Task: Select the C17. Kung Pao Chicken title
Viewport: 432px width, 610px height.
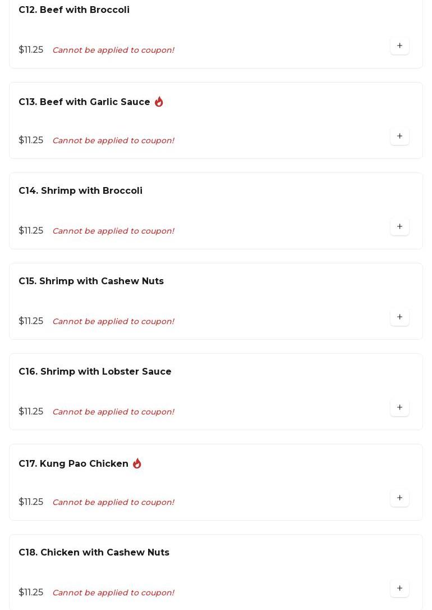Action: [x=73, y=464]
